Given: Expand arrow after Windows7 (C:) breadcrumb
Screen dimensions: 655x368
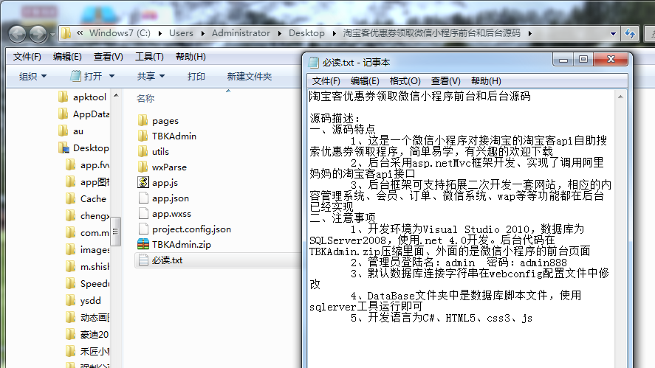Looking at the screenshot, I should 160,33.
